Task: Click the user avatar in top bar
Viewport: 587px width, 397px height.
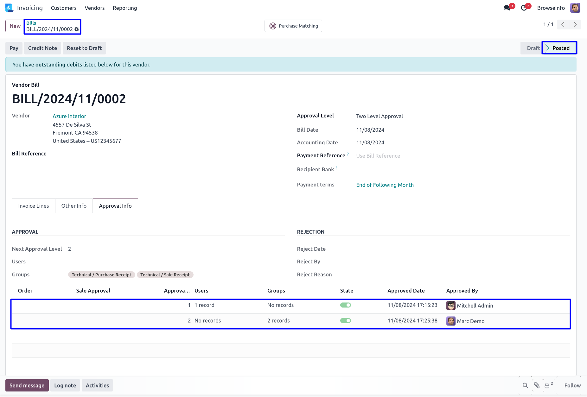Action: 575,8
